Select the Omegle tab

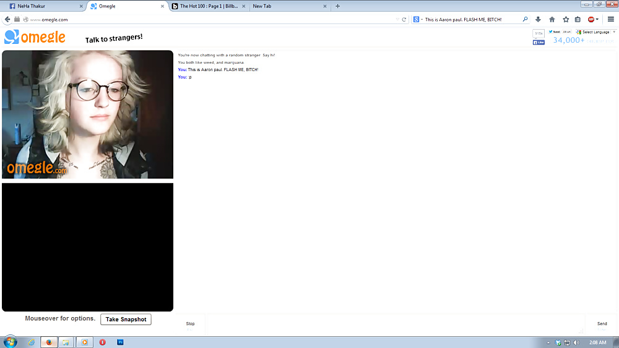127,6
